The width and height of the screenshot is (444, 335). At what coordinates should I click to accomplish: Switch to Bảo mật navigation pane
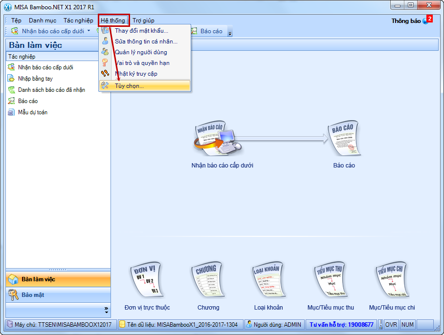pyautogui.click(x=58, y=295)
